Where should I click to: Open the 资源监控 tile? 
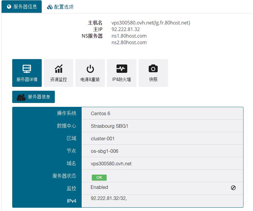pyautogui.click(x=58, y=73)
